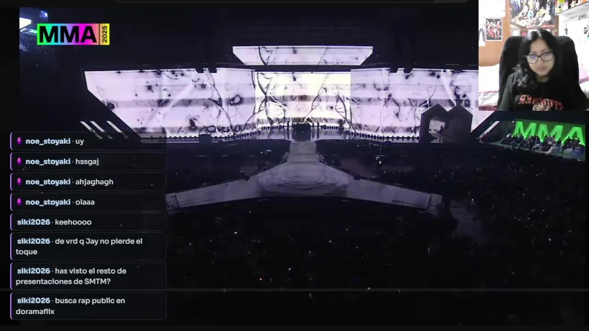Click the streamer's webcam overlay
This screenshot has width=589, height=331.
534,55
